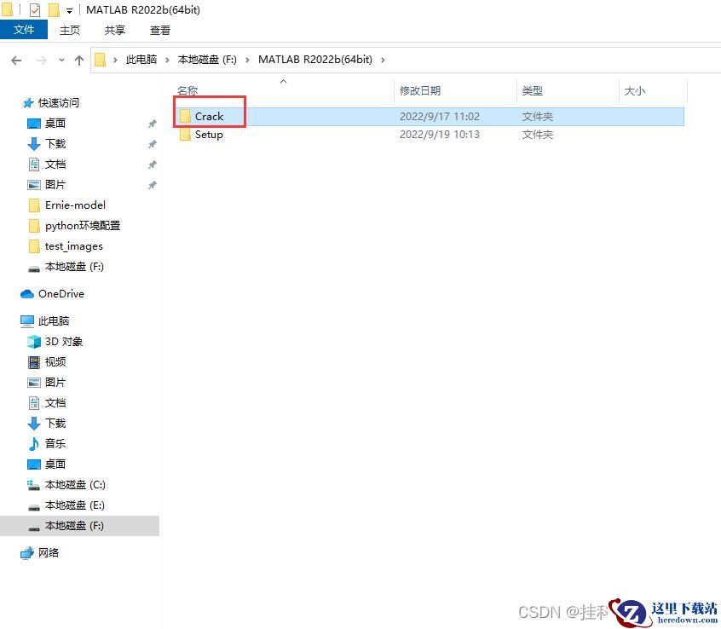Sort by the 类型 column header
This screenshot has width=721, height=629.
[532, 90]
